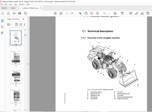Zoom in with plus button

[97, 13]
